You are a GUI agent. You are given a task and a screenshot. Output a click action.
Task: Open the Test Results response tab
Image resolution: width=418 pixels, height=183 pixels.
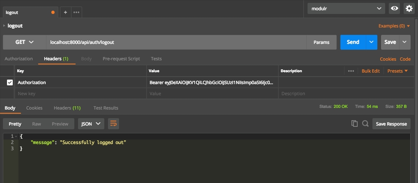[106, 108]
